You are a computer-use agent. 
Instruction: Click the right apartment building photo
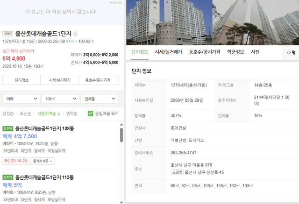256,22
